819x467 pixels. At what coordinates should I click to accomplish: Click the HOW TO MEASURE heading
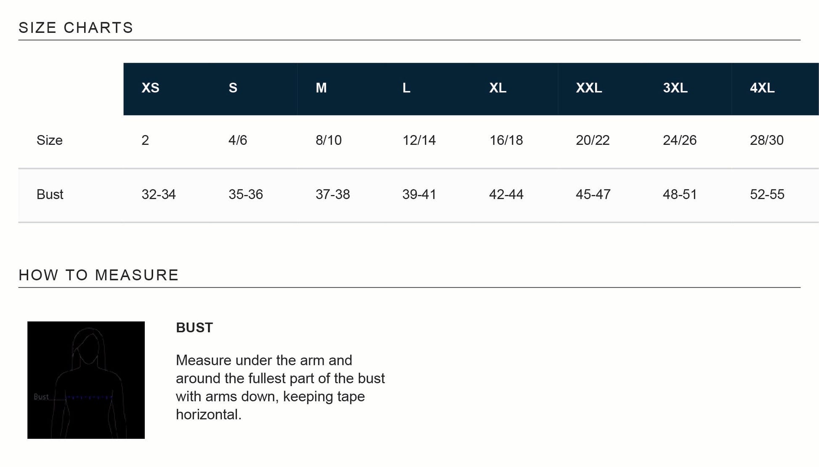[98, 275]
